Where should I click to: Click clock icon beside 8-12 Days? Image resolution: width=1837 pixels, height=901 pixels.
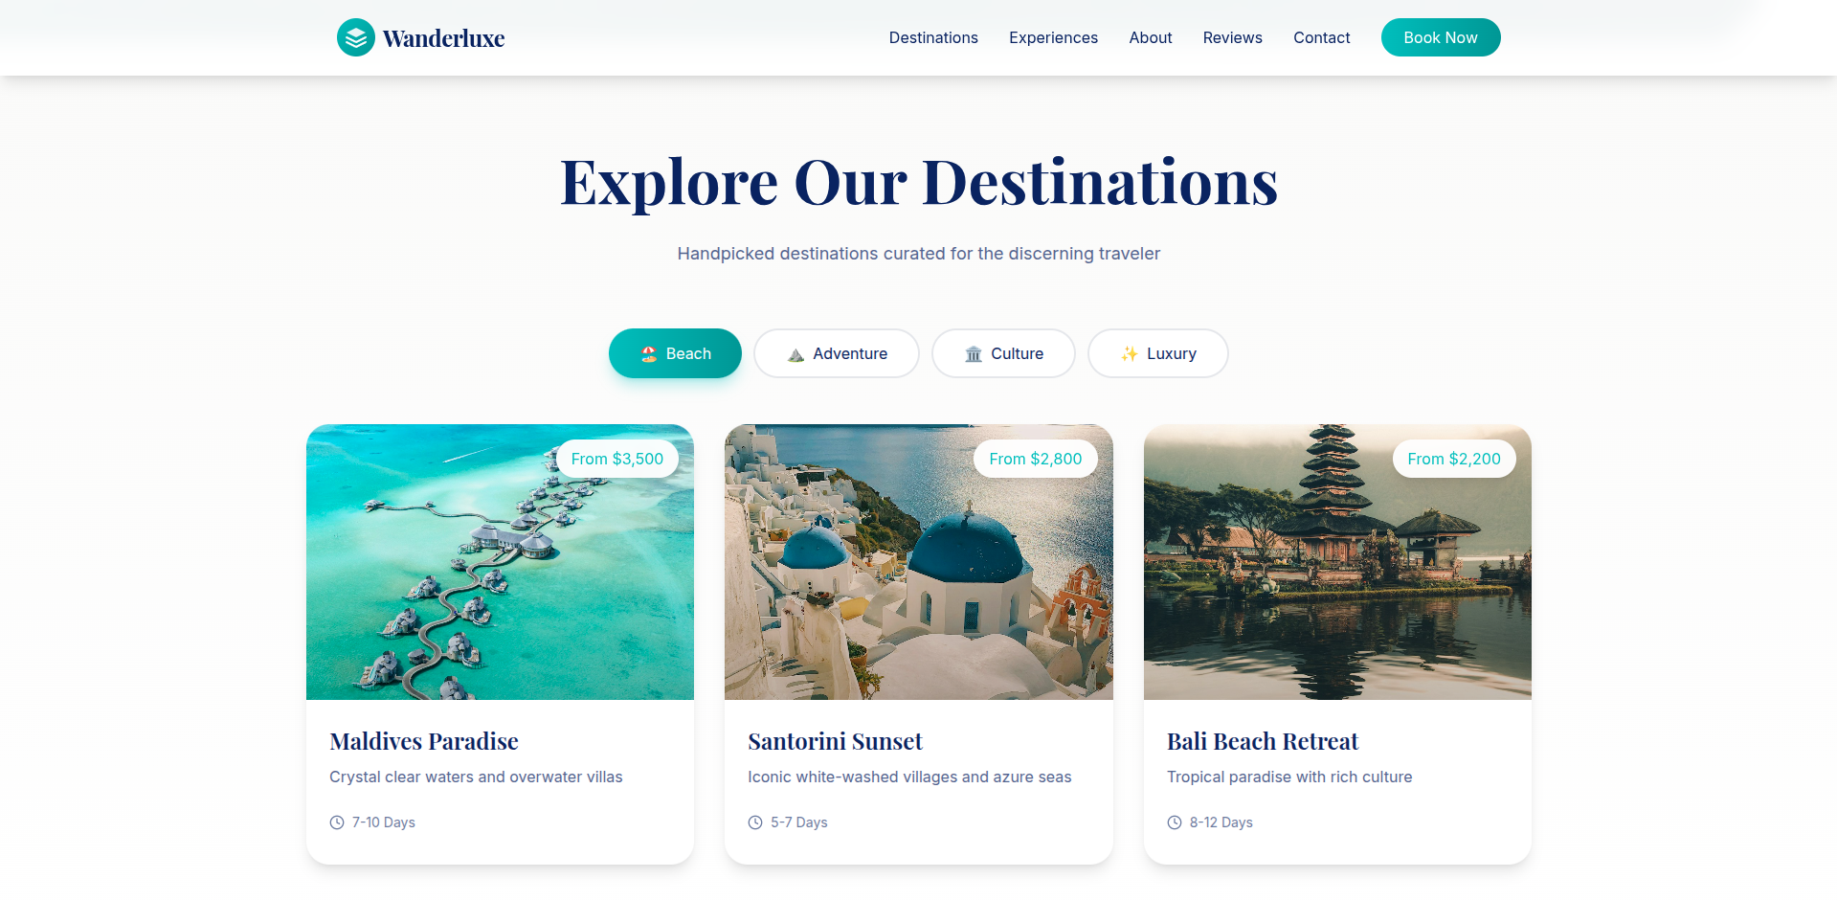point(1175,822)
